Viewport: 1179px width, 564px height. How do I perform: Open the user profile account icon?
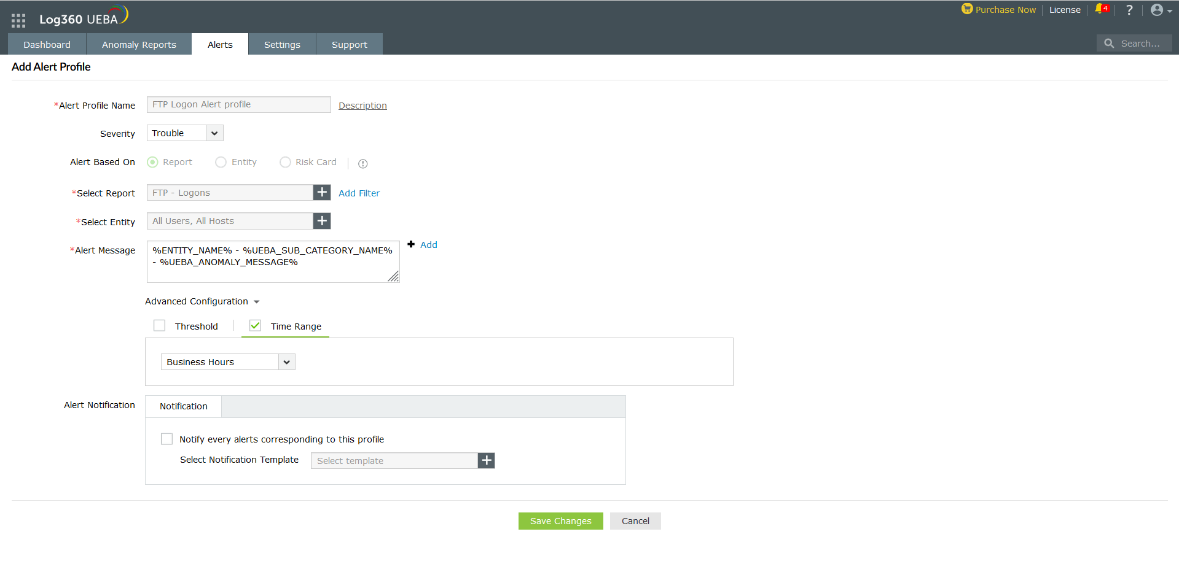point(1157,10)
